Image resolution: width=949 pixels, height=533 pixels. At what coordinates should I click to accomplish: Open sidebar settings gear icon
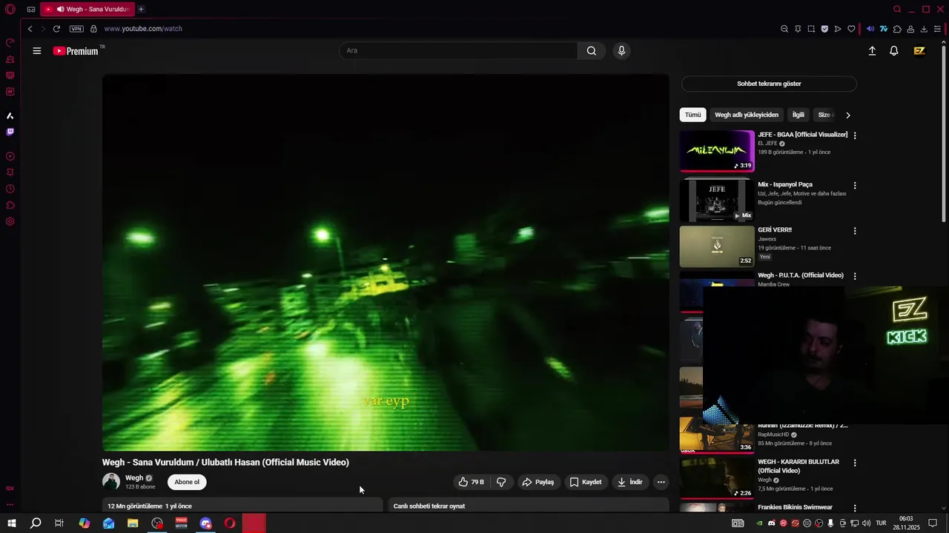(10, 221)
